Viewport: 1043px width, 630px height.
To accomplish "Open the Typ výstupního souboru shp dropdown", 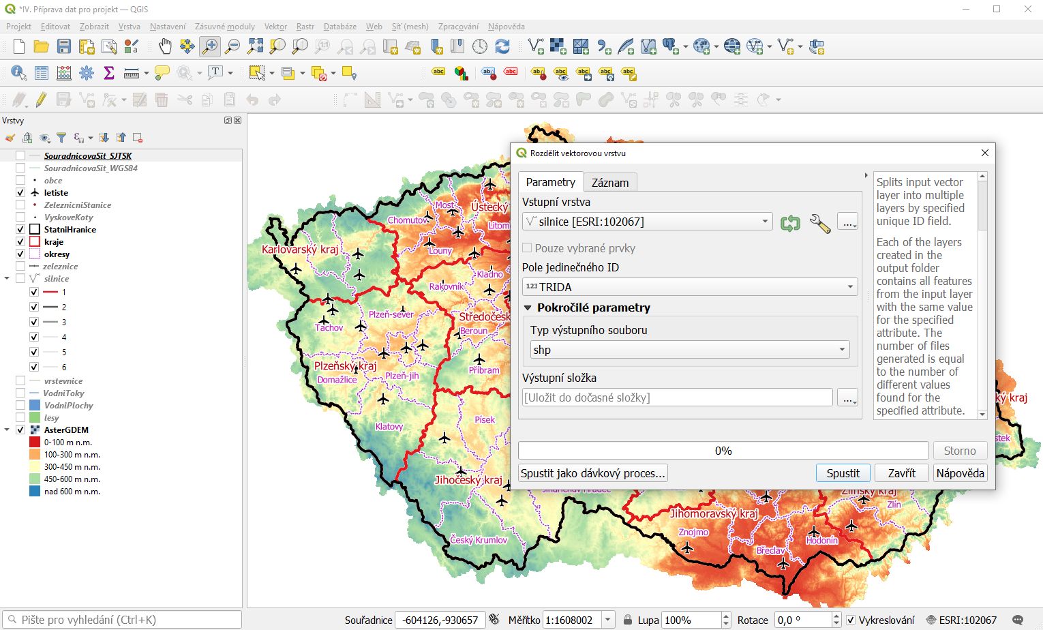I will coord(689,350).
